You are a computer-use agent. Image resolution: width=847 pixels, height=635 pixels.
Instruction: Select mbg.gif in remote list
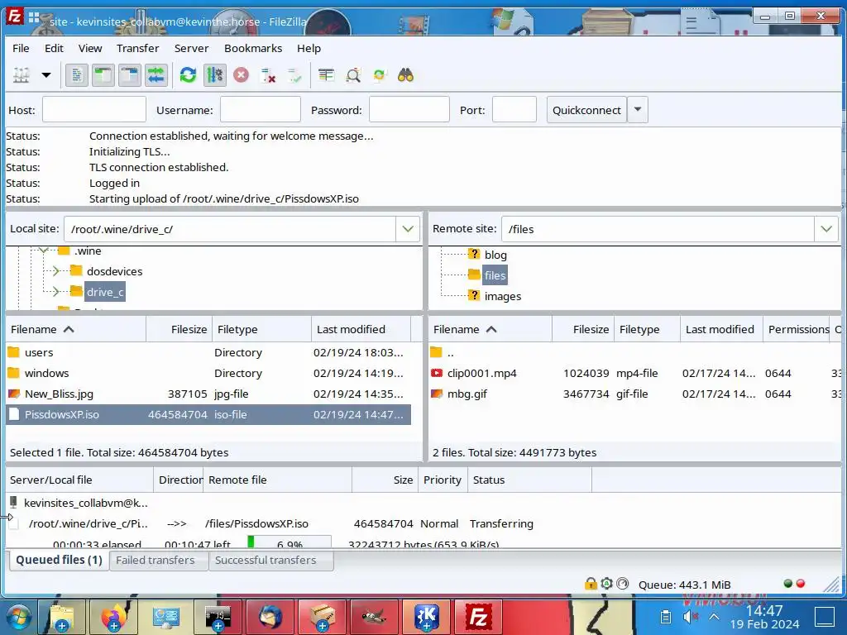[x=635, y=394]
